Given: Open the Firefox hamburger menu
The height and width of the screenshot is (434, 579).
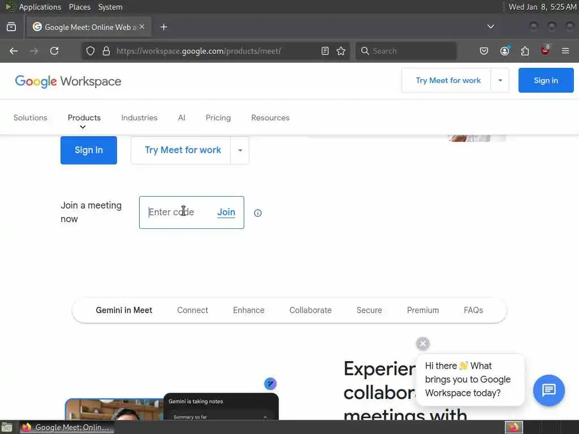Looking at the screenshot, I should pos(565,51).
